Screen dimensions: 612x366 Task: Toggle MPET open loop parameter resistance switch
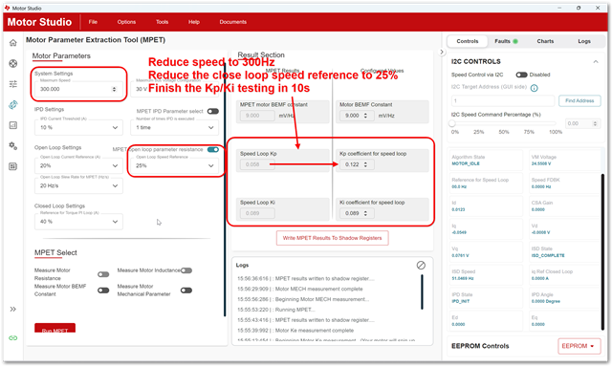pos(212,149)
